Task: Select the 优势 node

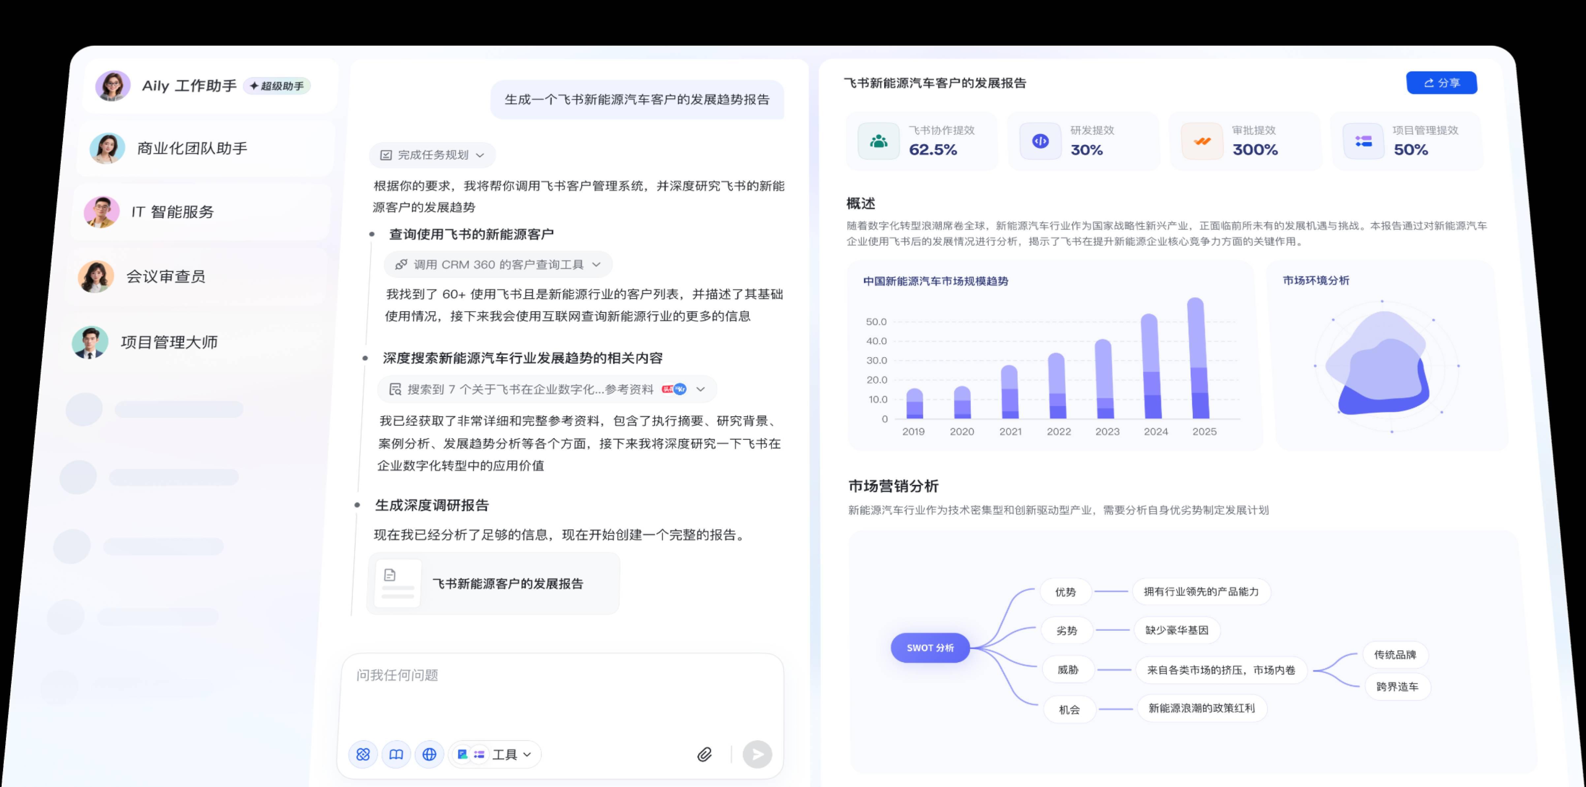Action: pos(1065,592)
